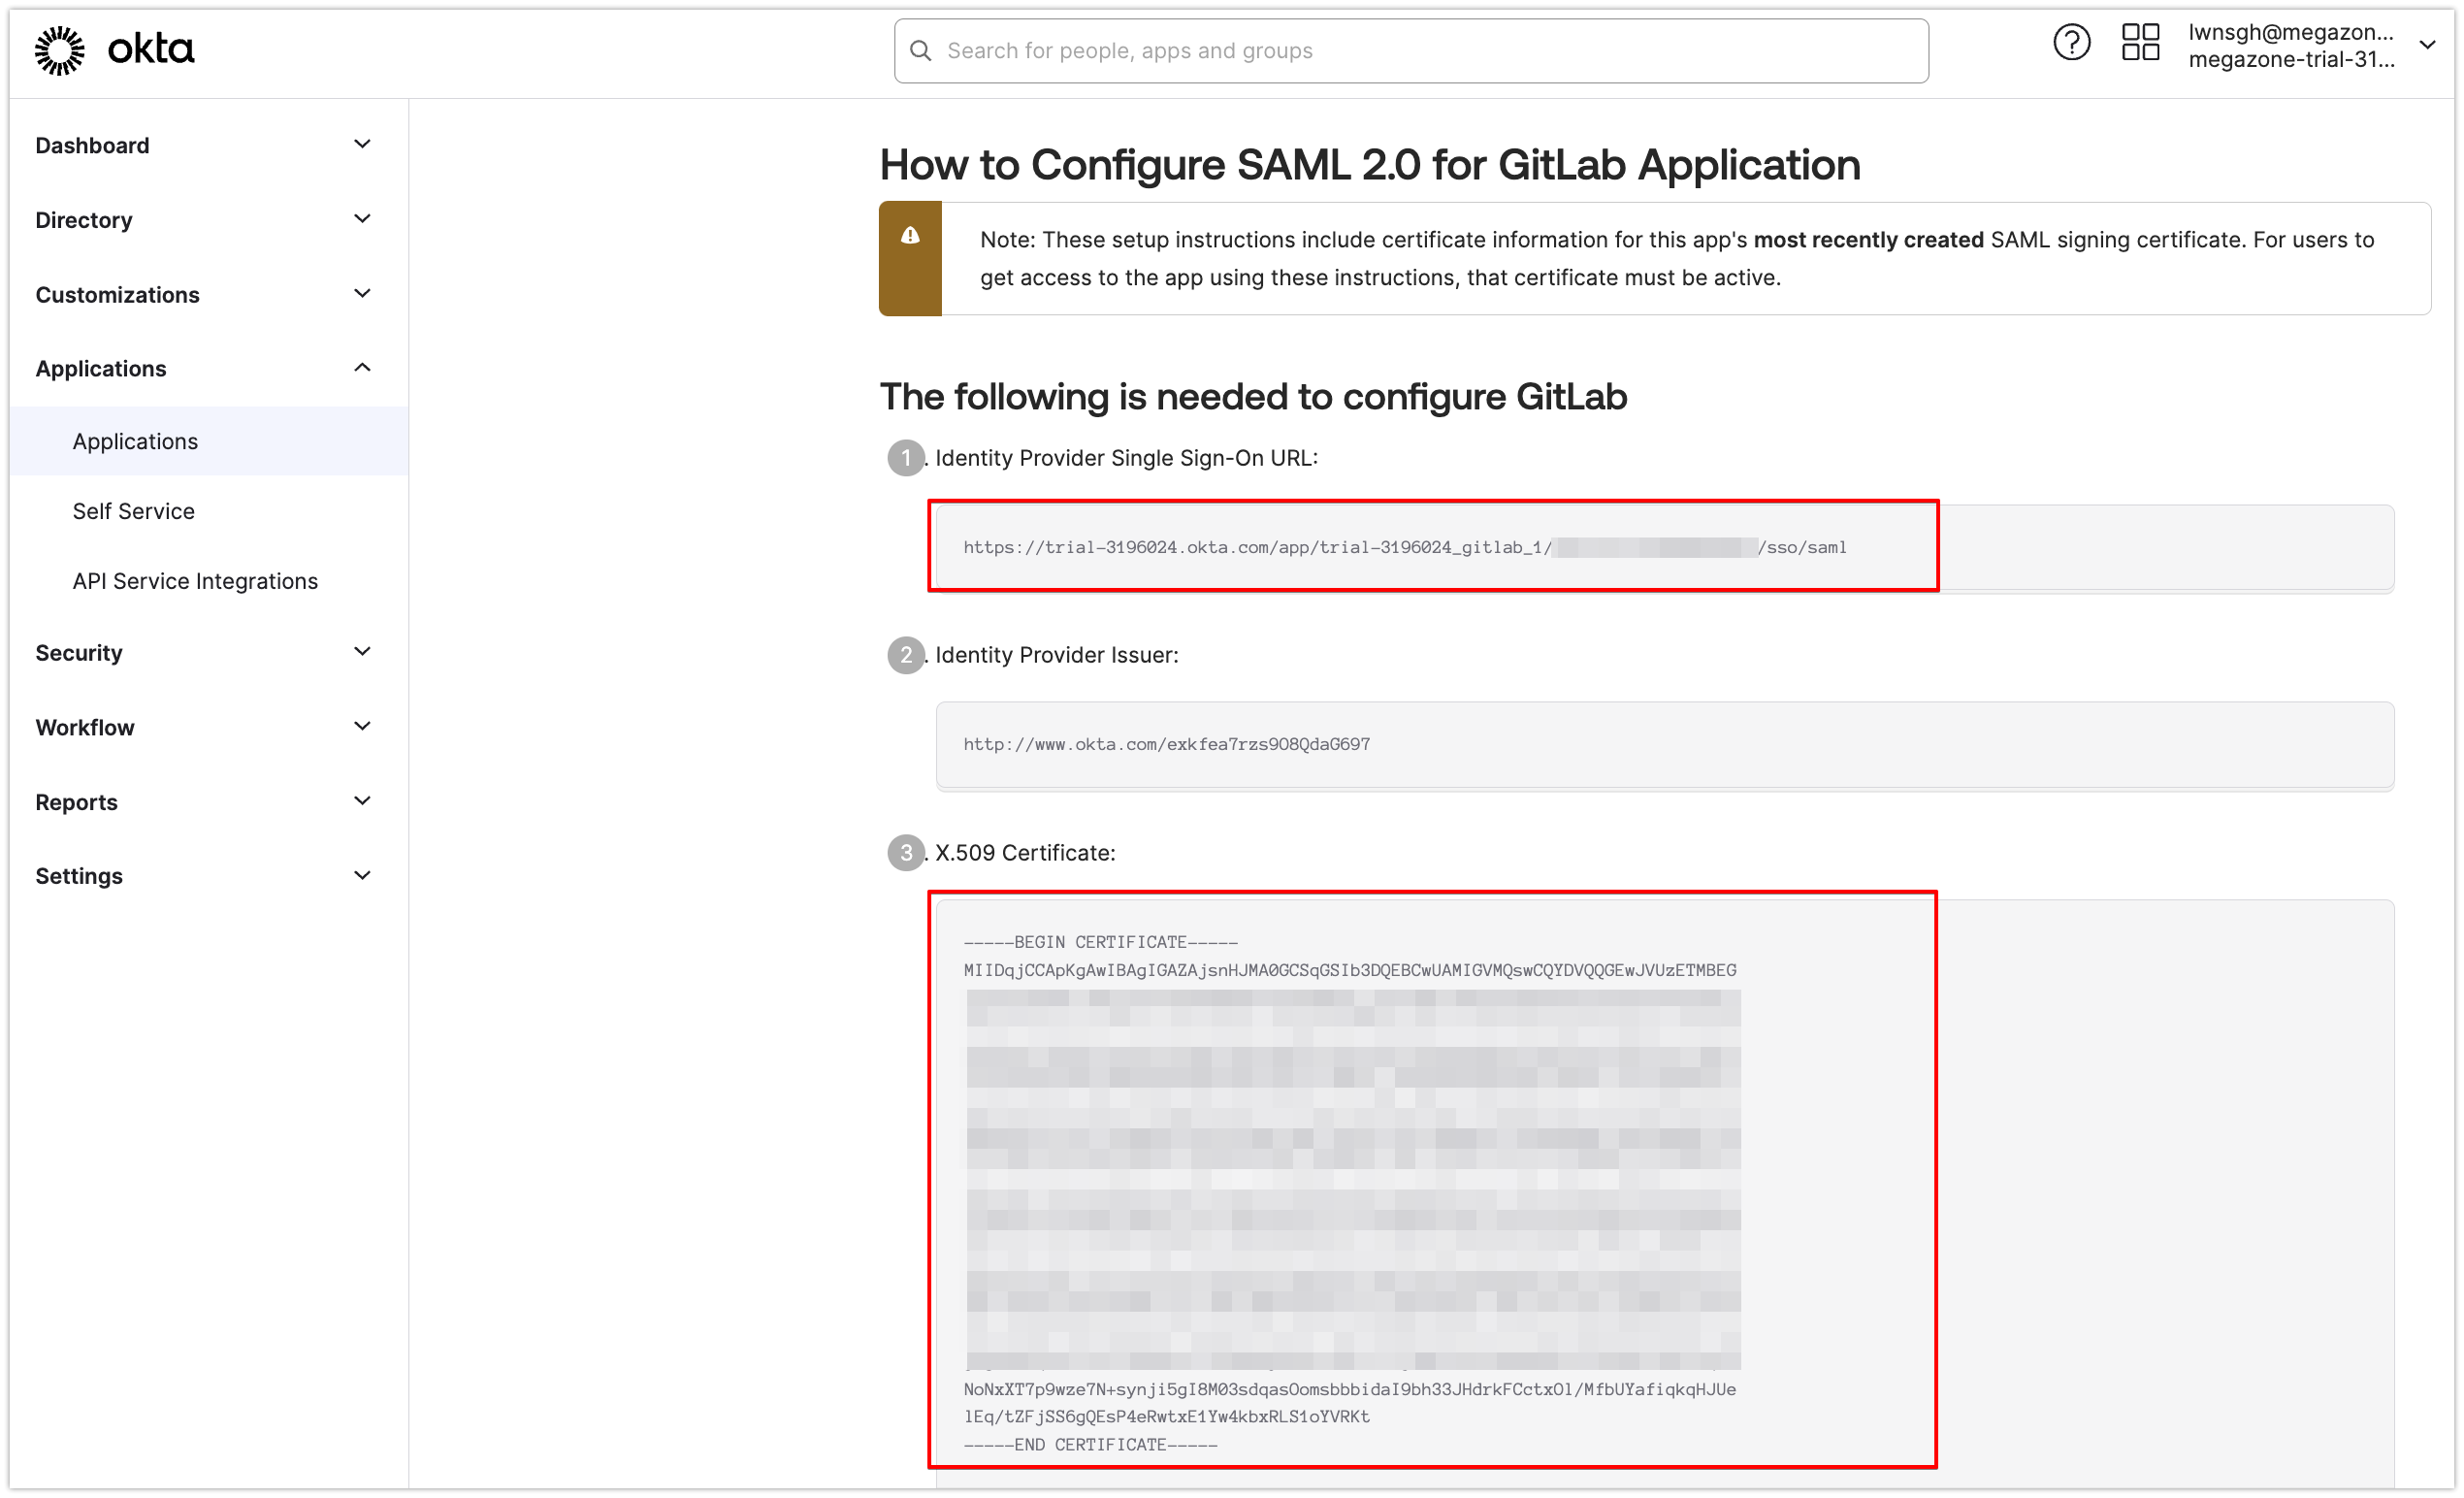The height and width of the screenshot is (1498, 2464).
Task: Click certificate line starting 'NoNxXT7p9wze7N'
Action: (x=1349, y=1389)
